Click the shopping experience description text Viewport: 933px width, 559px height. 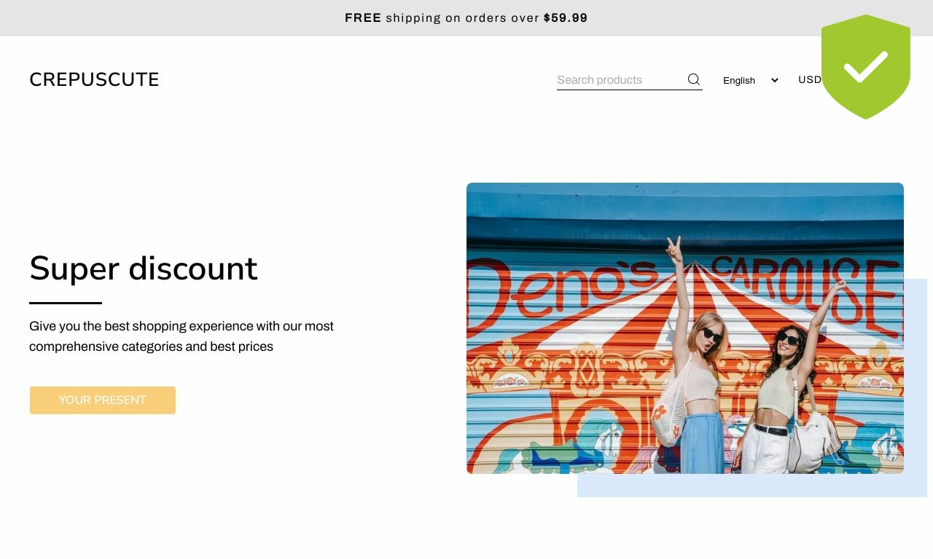[x=181, y=336]
